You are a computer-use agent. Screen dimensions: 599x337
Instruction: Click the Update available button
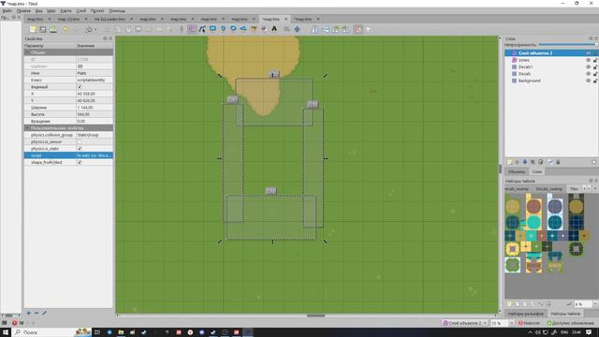(x=570, y=323)
